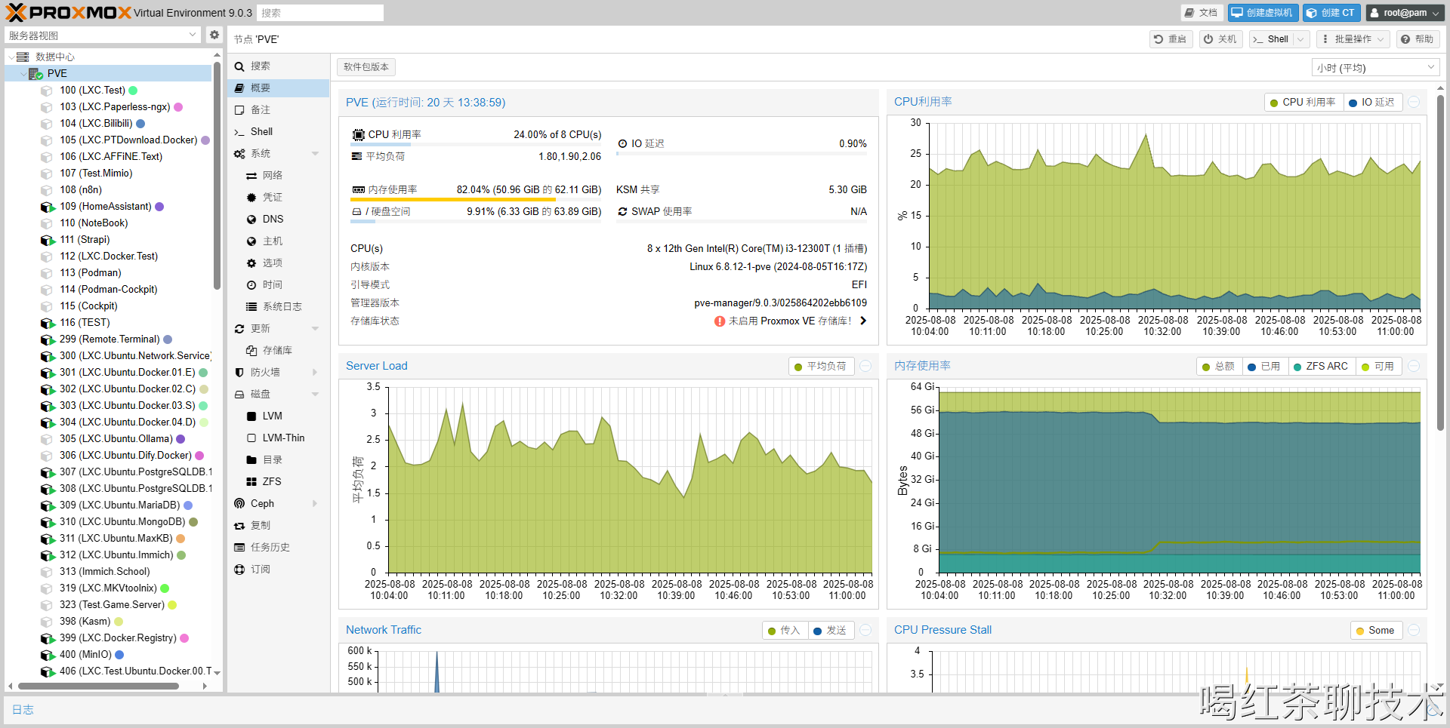This screenshot has height=728, width=1450.
Task: Open the DNS globe icon entry
Action: 251,219
